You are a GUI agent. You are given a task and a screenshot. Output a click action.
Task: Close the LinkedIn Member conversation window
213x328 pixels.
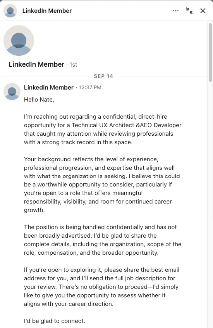tap(203, 11)
